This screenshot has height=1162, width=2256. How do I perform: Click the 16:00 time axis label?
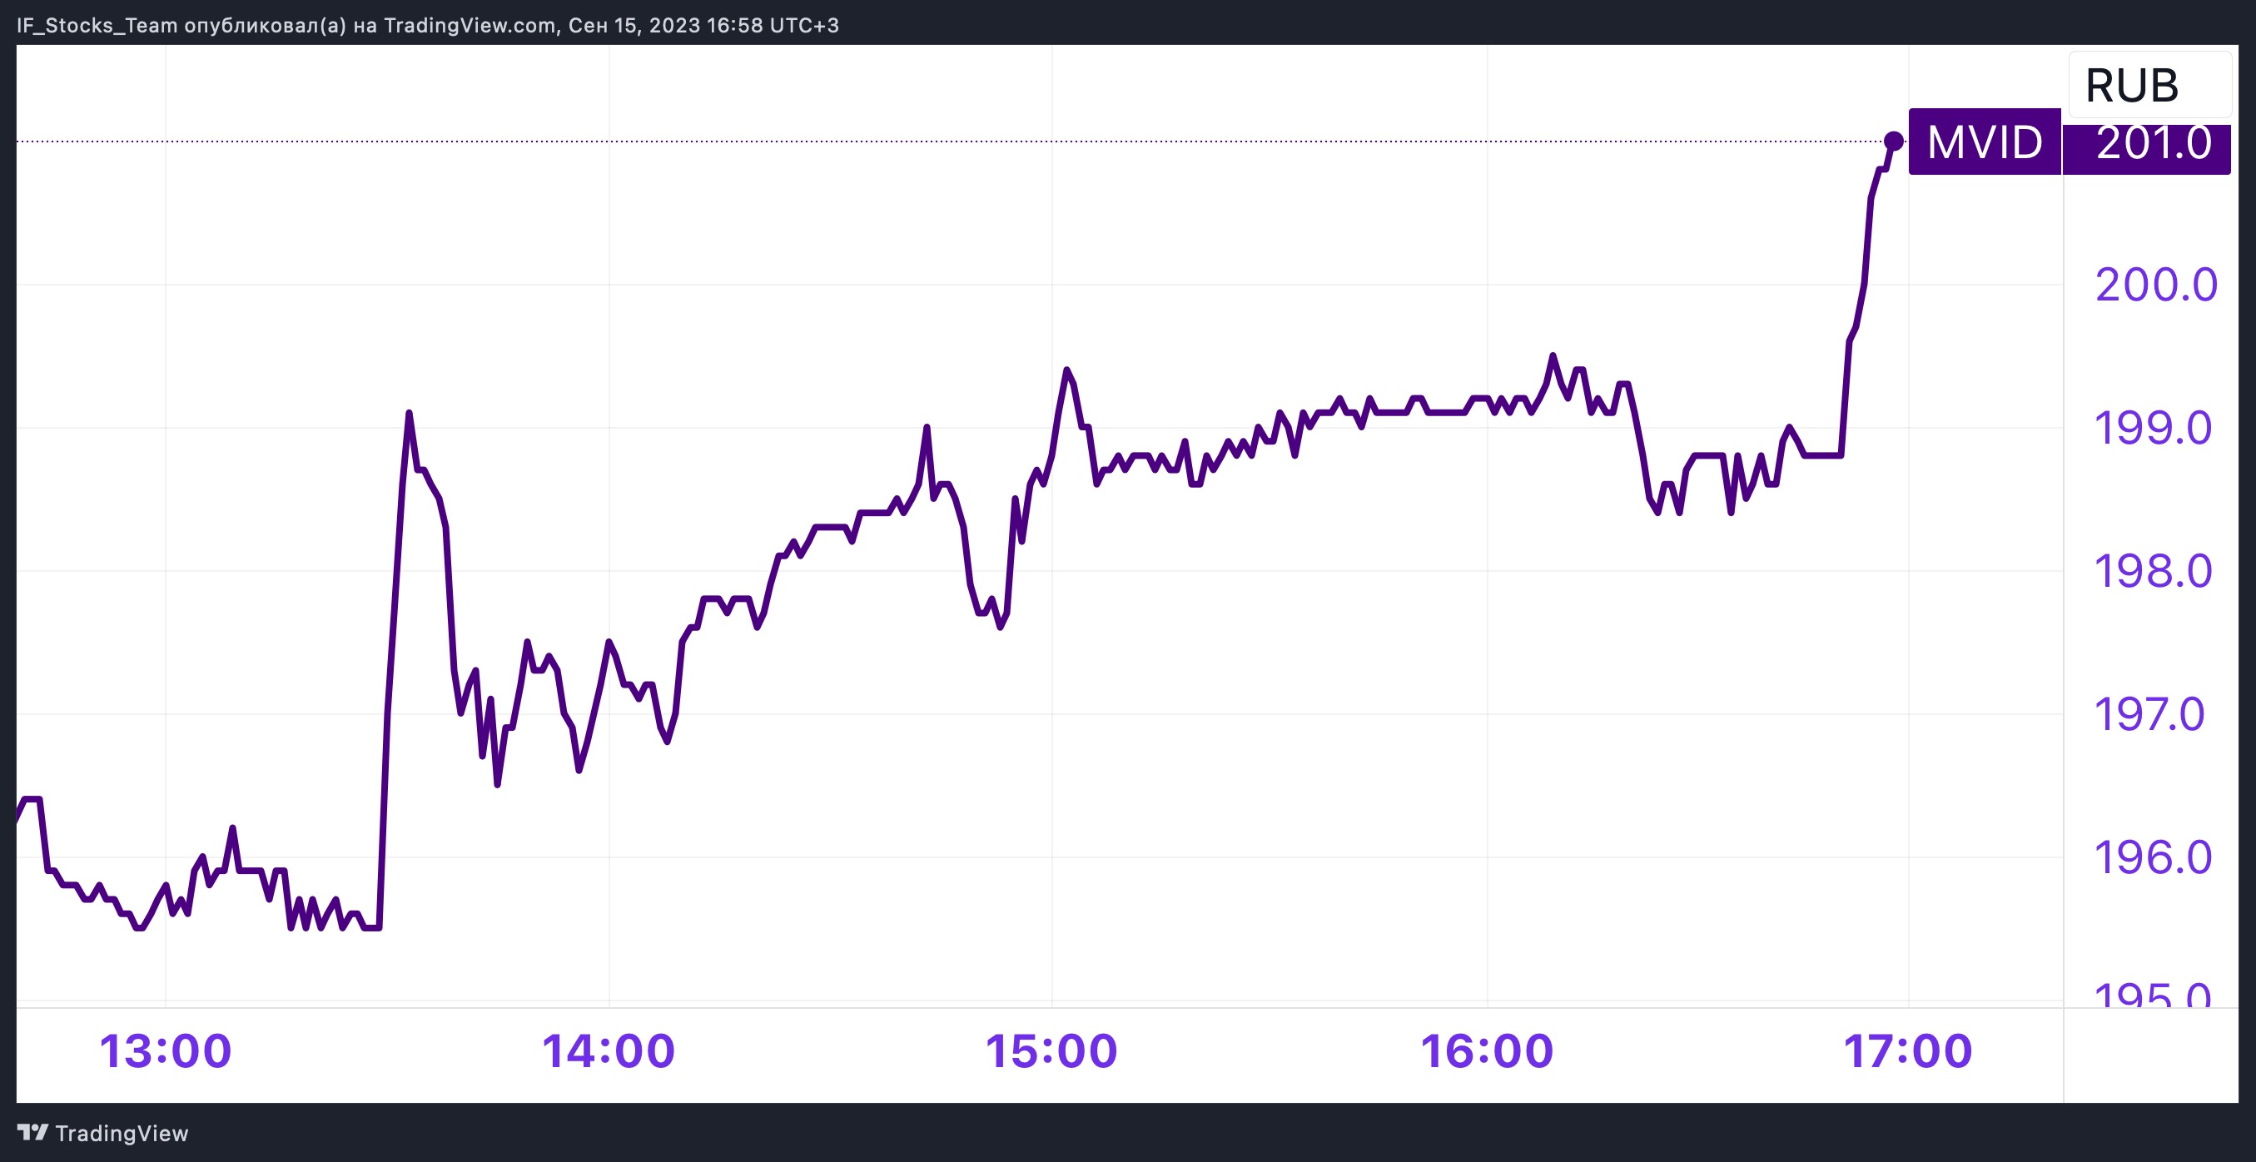point(1486,1050)
